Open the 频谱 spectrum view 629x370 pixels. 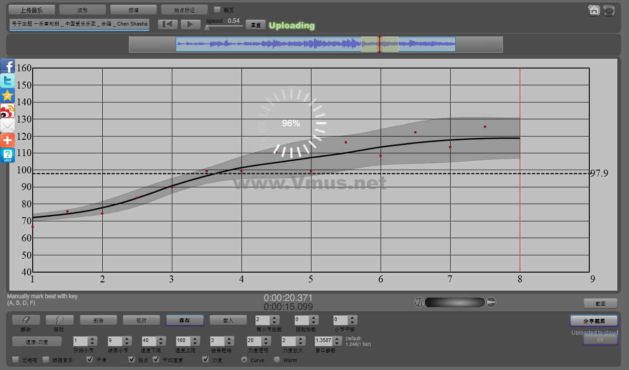tap(134, 10)
